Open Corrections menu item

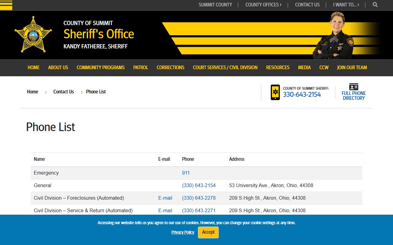(170, 67)
